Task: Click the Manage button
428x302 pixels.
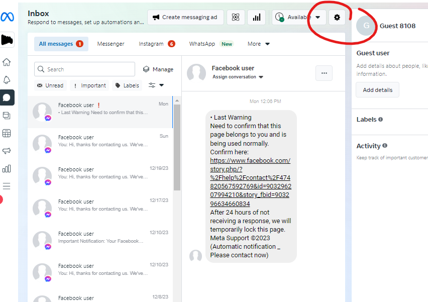Action: [158, 69]
